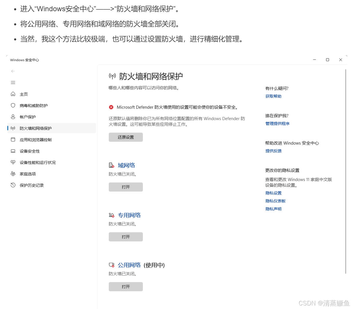This screenshot has height=309, width=351.
Task: Click the 隐私设置 link
Action: coord(273,193)
